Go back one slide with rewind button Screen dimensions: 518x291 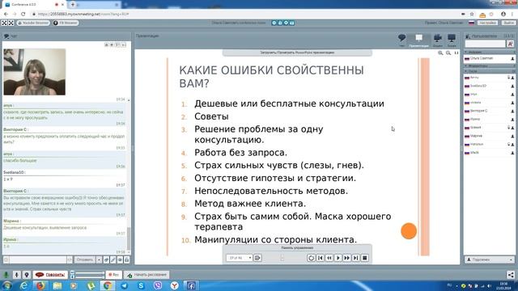pos(329,258)
